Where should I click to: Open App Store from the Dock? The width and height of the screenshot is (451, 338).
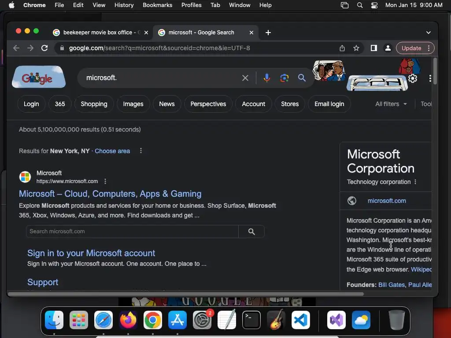click(x=177, y=320)
